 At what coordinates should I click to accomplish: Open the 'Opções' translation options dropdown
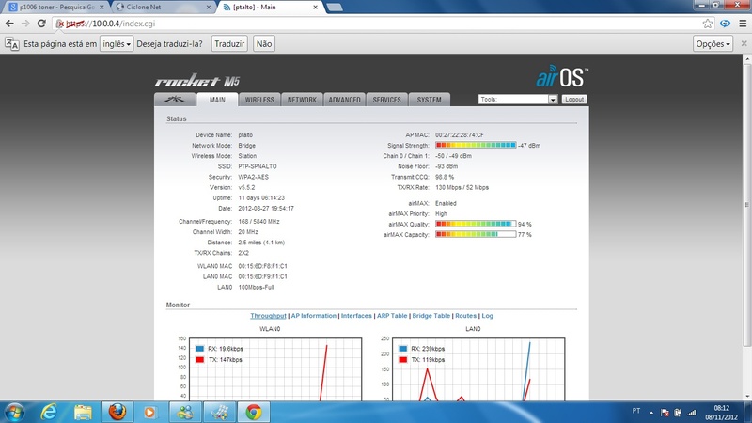pos(713,43)
